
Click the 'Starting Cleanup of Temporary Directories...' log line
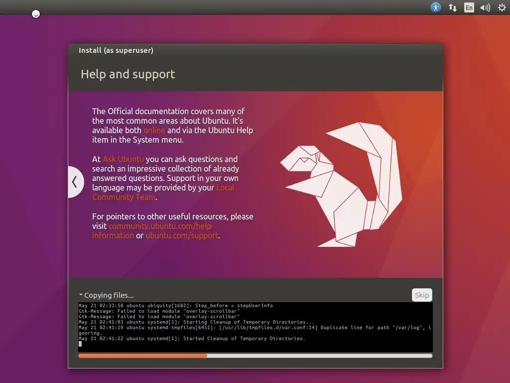point(196,322)
